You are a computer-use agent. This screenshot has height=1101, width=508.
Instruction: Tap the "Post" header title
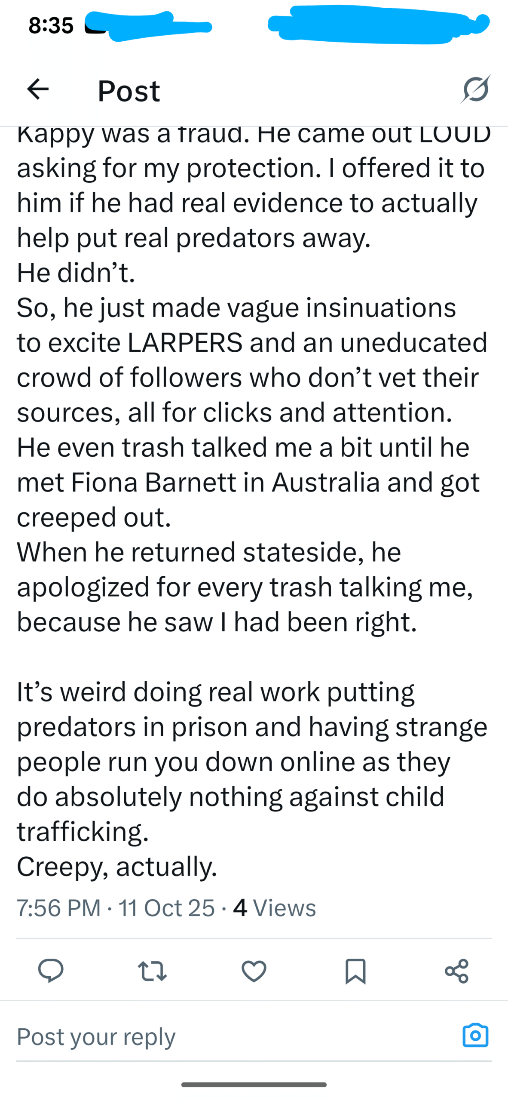[x=129, y=90]
